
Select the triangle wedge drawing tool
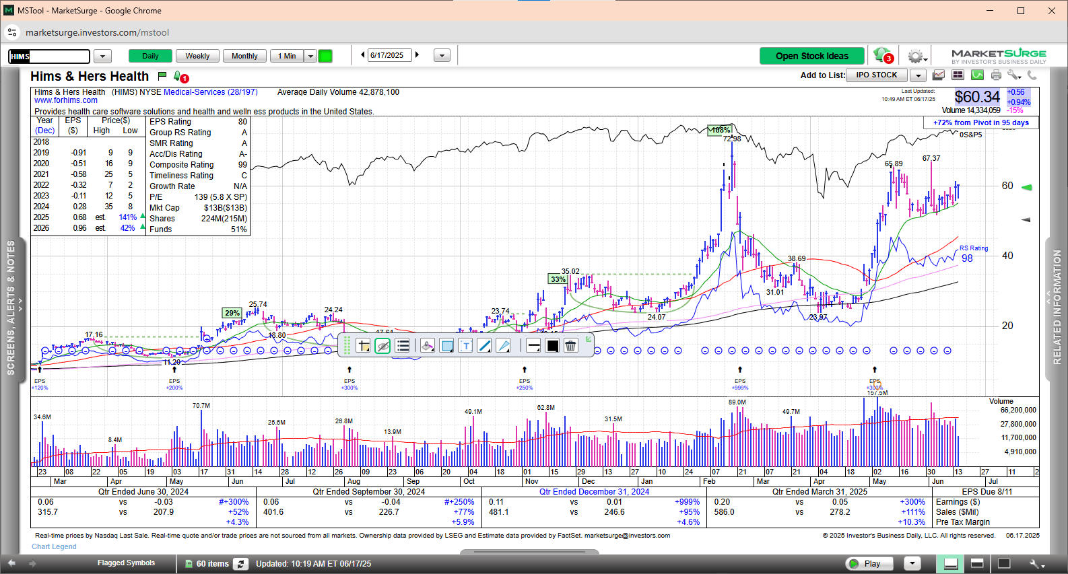[x=503, y=346]
